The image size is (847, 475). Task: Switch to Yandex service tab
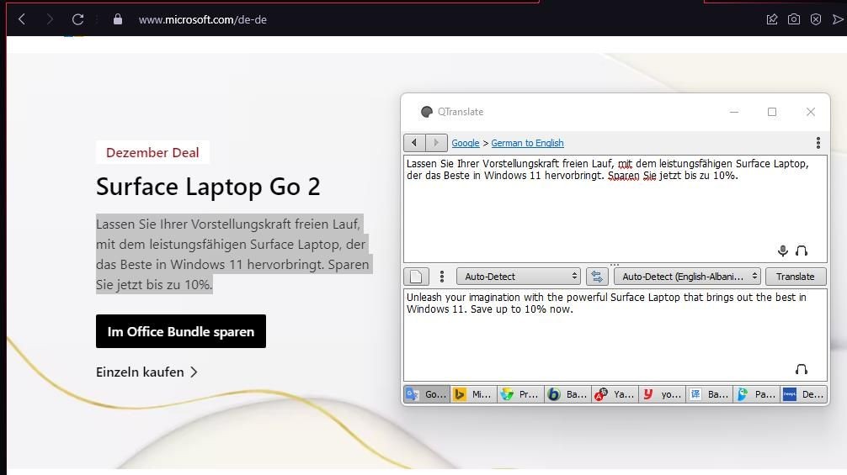coord(615,394)
